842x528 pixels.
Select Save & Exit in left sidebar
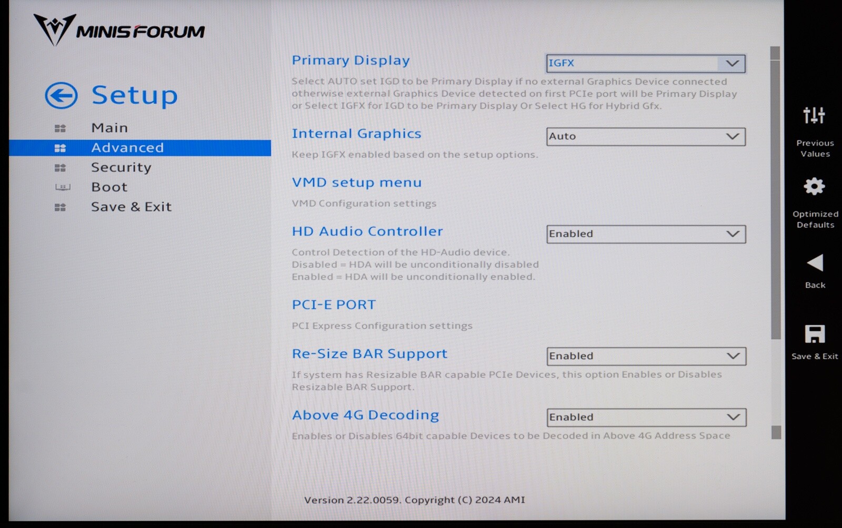coord(131,207)
